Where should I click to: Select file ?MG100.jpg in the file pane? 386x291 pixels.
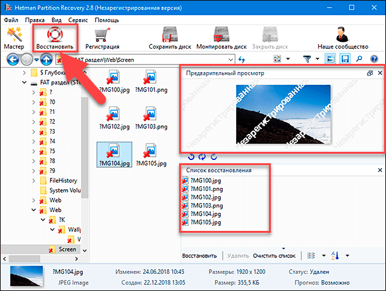click(115, 81)
